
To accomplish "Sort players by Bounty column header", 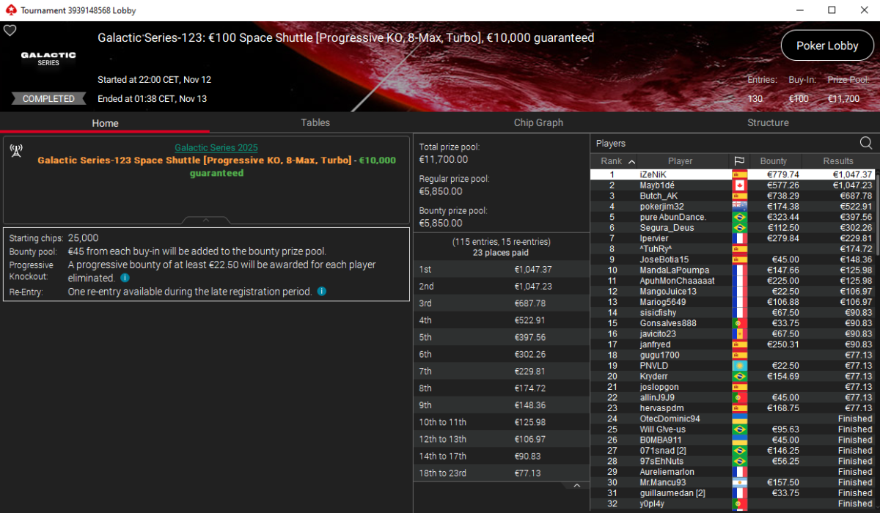I will click(774, 161).
